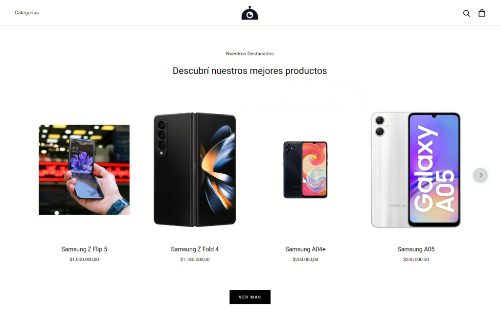
Task: Click the VER MÁS button
Action: pos(250,297)
